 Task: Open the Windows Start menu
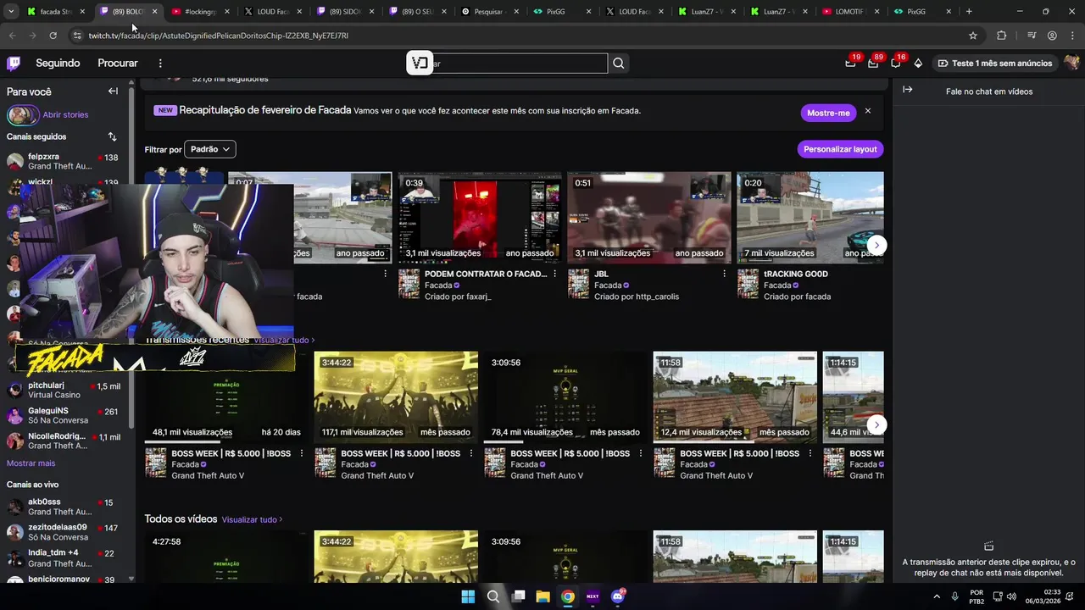pyautogui.click(x=468, y=596)
